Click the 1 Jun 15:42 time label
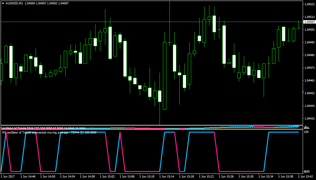 click(x=306, y=176)
